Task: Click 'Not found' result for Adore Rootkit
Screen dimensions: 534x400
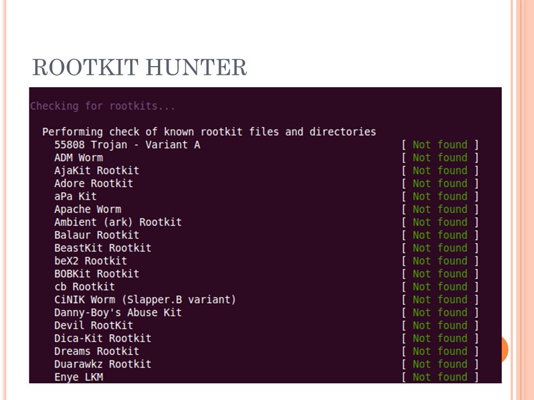Action: click(x=440, y=184)
